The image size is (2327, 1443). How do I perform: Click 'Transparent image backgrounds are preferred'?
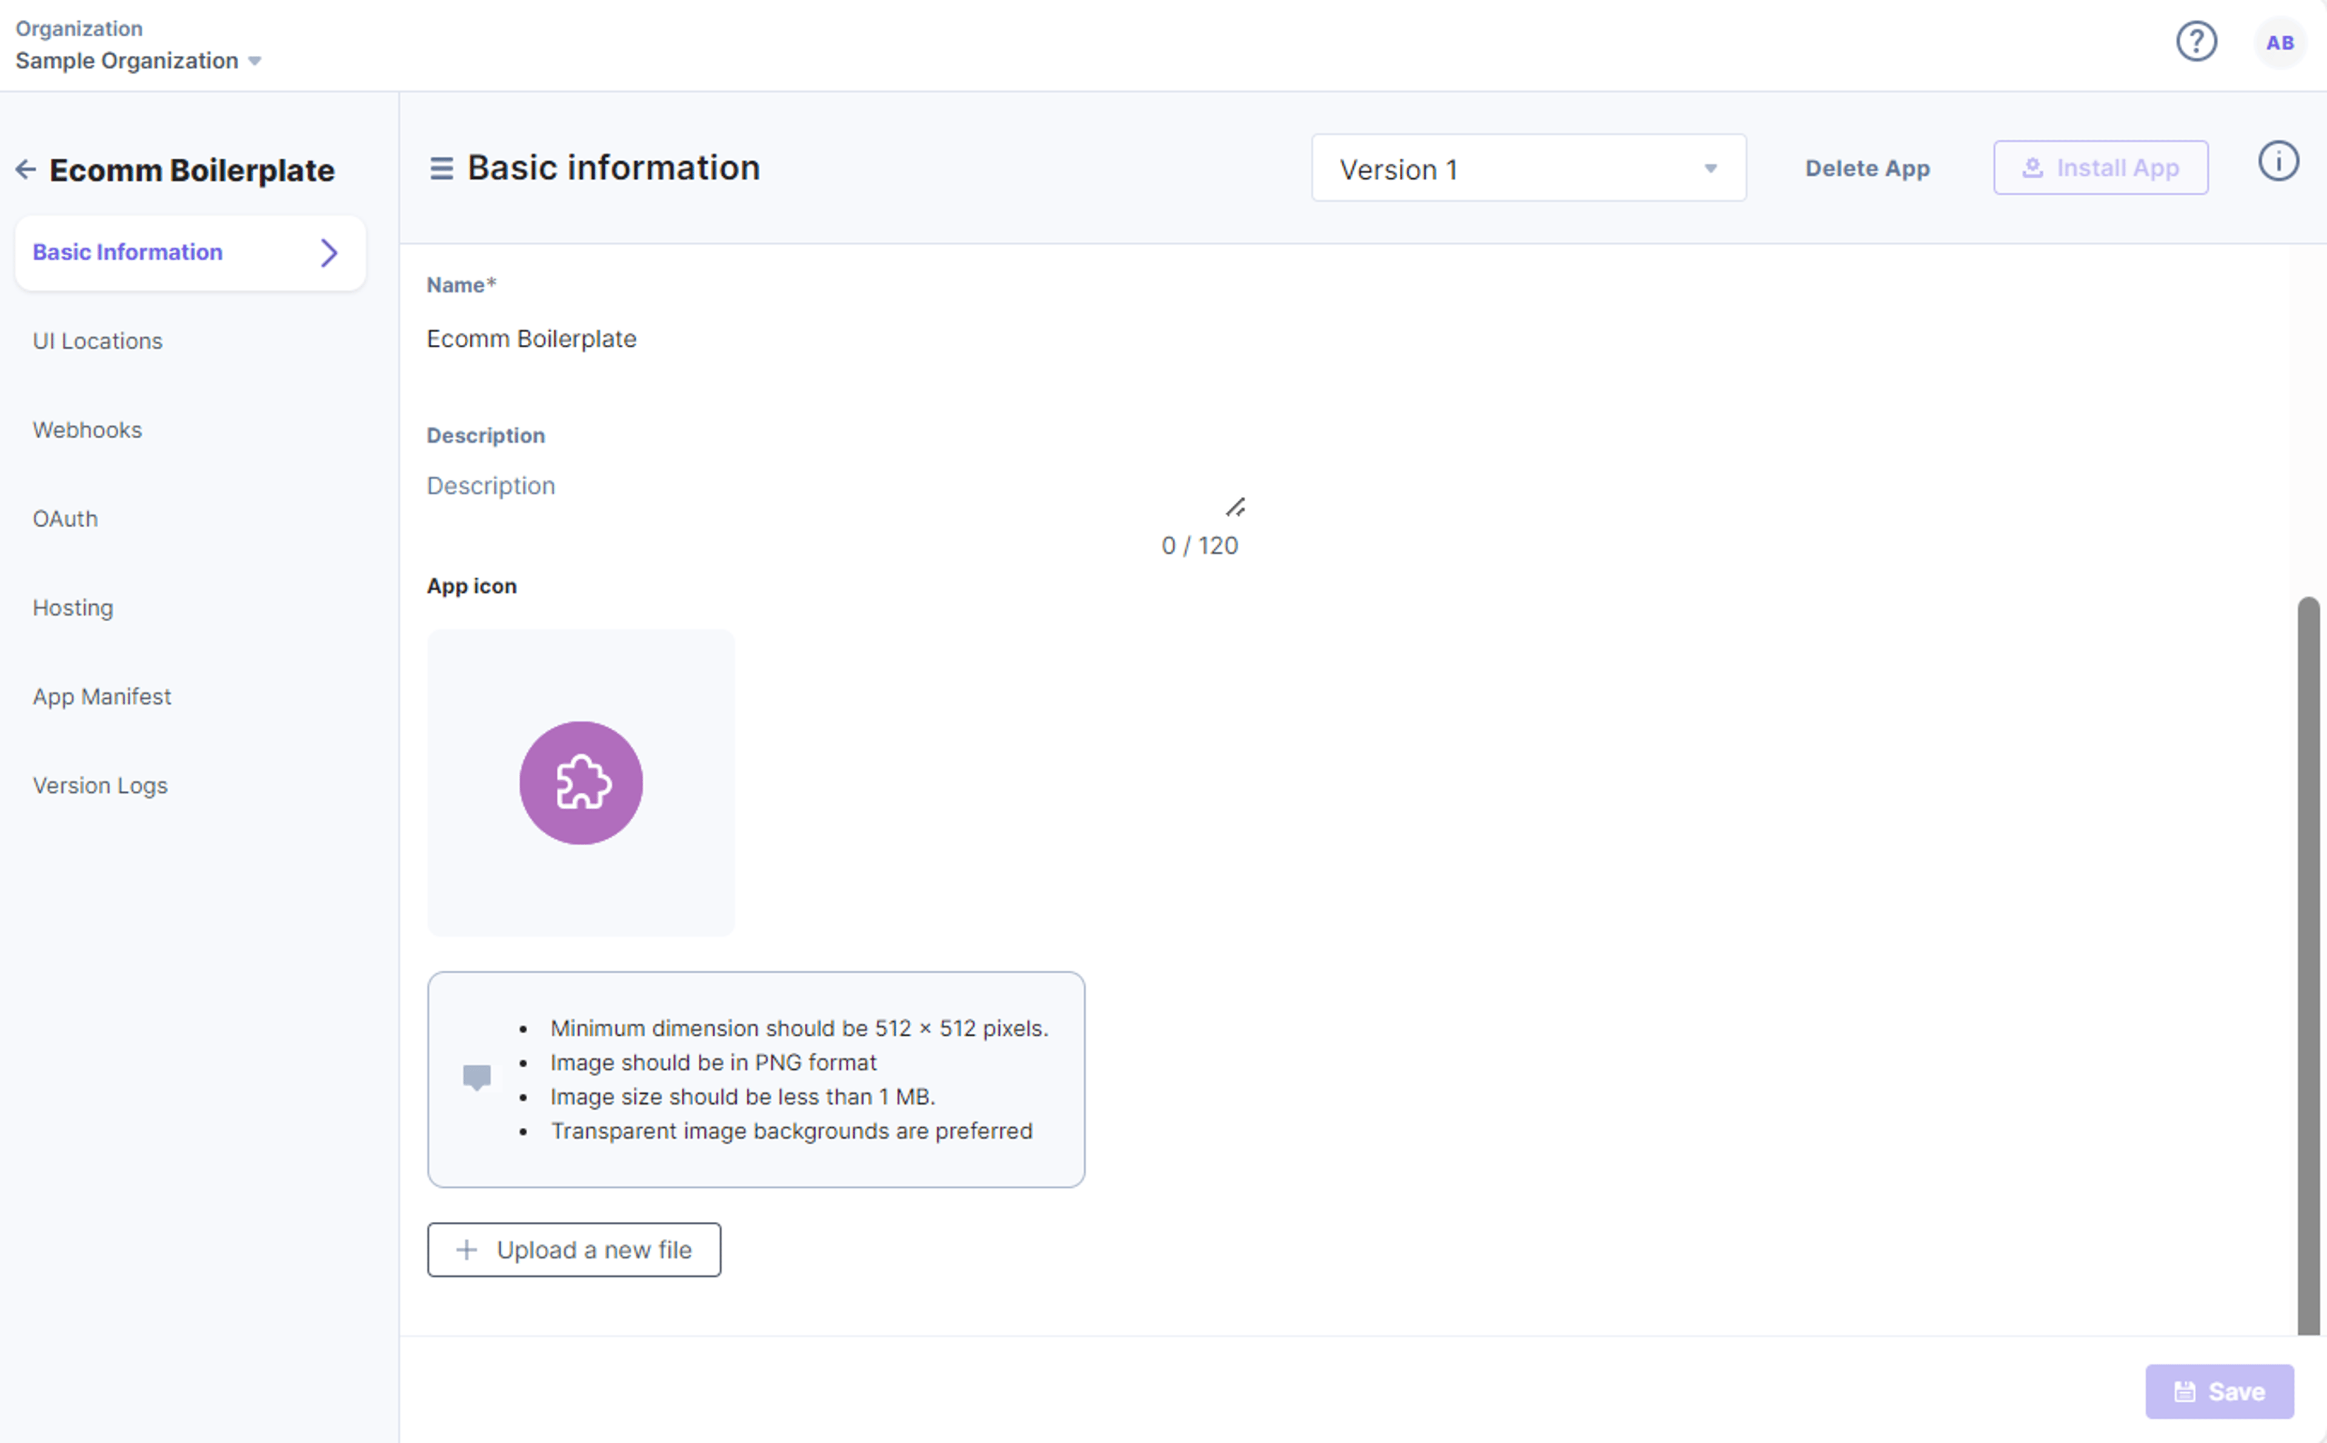[791, 1132]
